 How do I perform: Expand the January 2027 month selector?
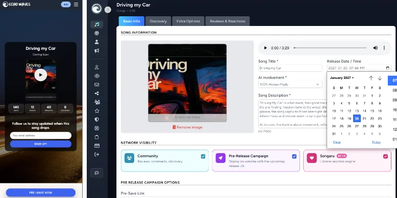342,78
